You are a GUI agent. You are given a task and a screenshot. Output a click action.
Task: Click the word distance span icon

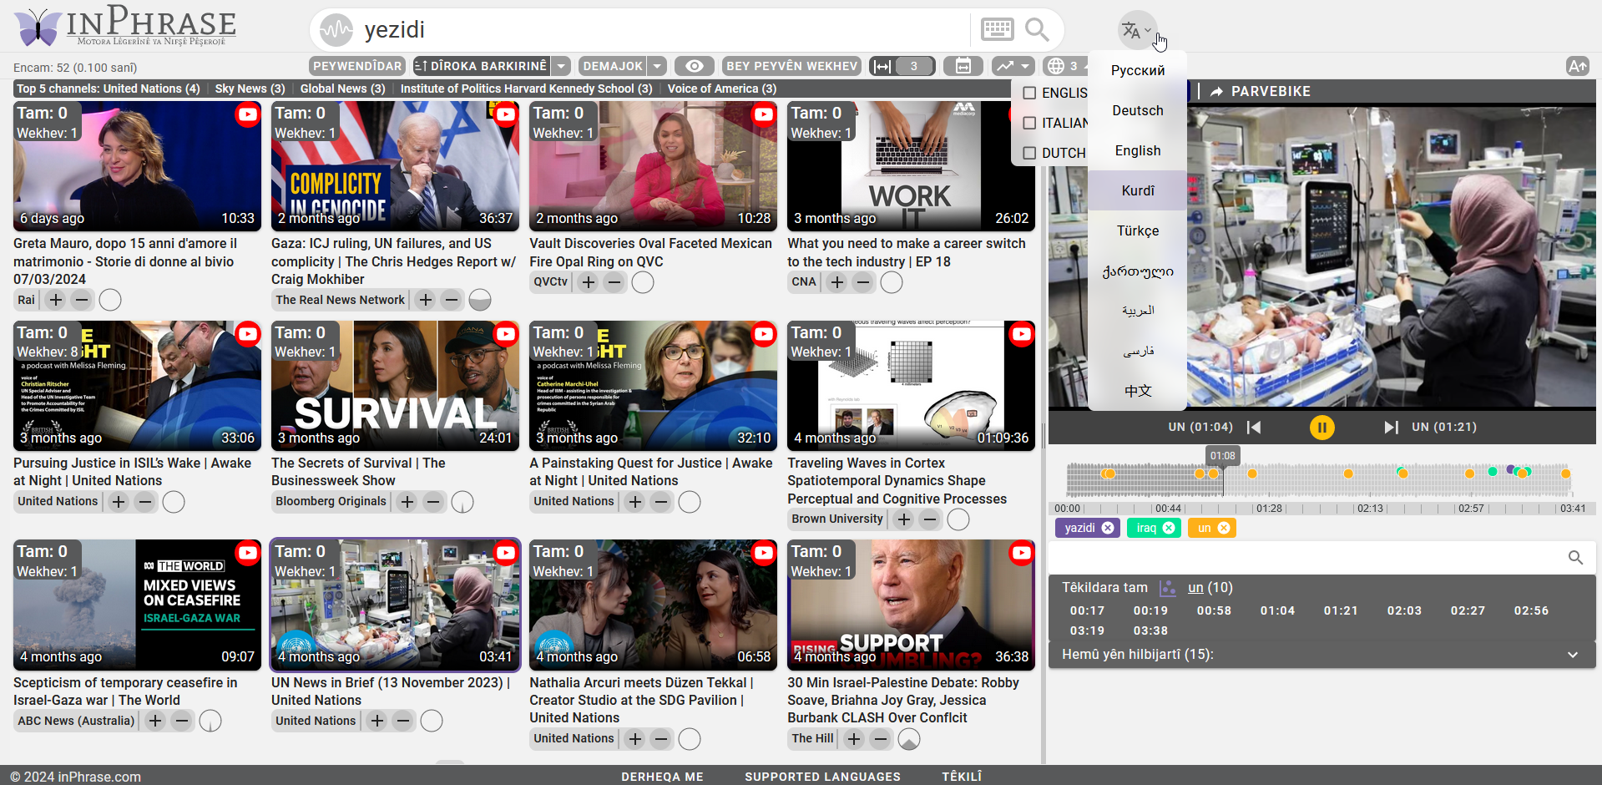(x=882, y=66)
